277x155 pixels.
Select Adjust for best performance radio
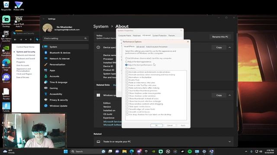point(126,65)
